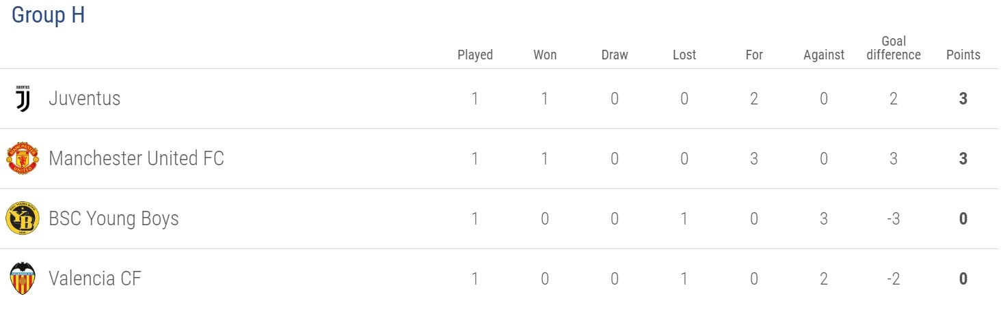Click the Group H heading

[49, 15]
